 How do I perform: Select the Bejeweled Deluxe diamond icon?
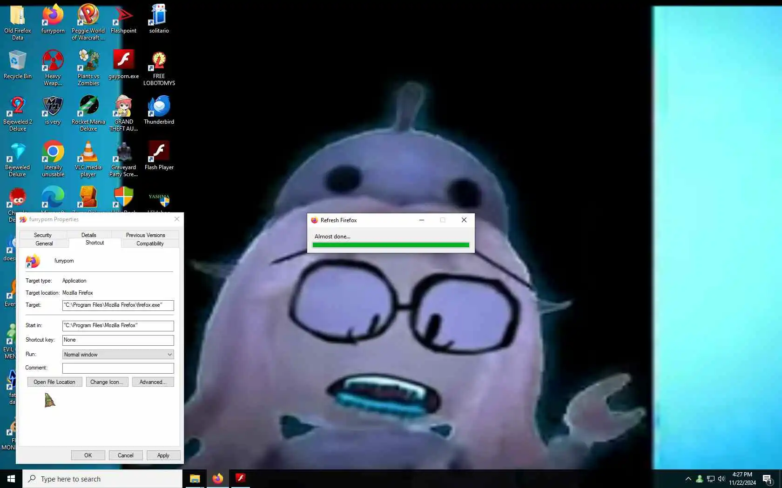coord(18,152)
